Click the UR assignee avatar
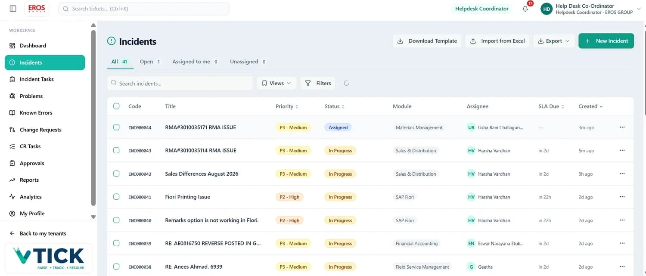The image size is (646, 276). click(471, 127)
